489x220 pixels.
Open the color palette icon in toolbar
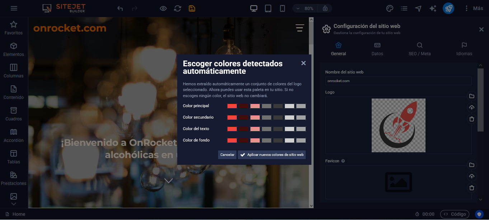click(x=390, y=8)
